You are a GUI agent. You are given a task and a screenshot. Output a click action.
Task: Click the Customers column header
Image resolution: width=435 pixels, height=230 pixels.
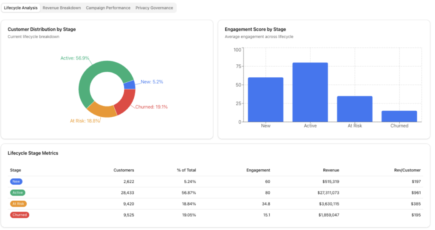tap(124, 170)
